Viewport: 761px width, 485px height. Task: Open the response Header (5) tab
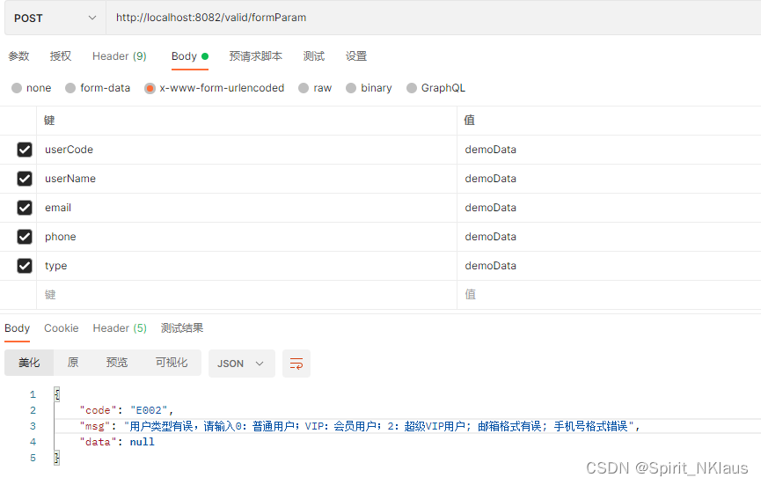[120, 328]
